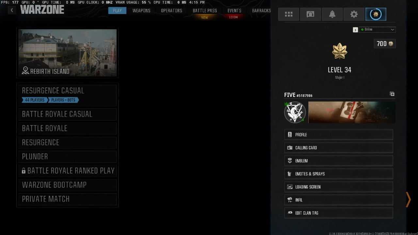Click the player name FIVE #5187986
418x235 pixels.
(298, 95)
